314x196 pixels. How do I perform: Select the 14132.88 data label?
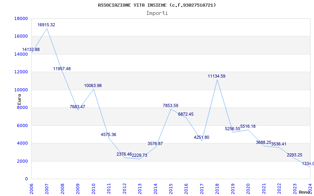click(x=31, y=50)
